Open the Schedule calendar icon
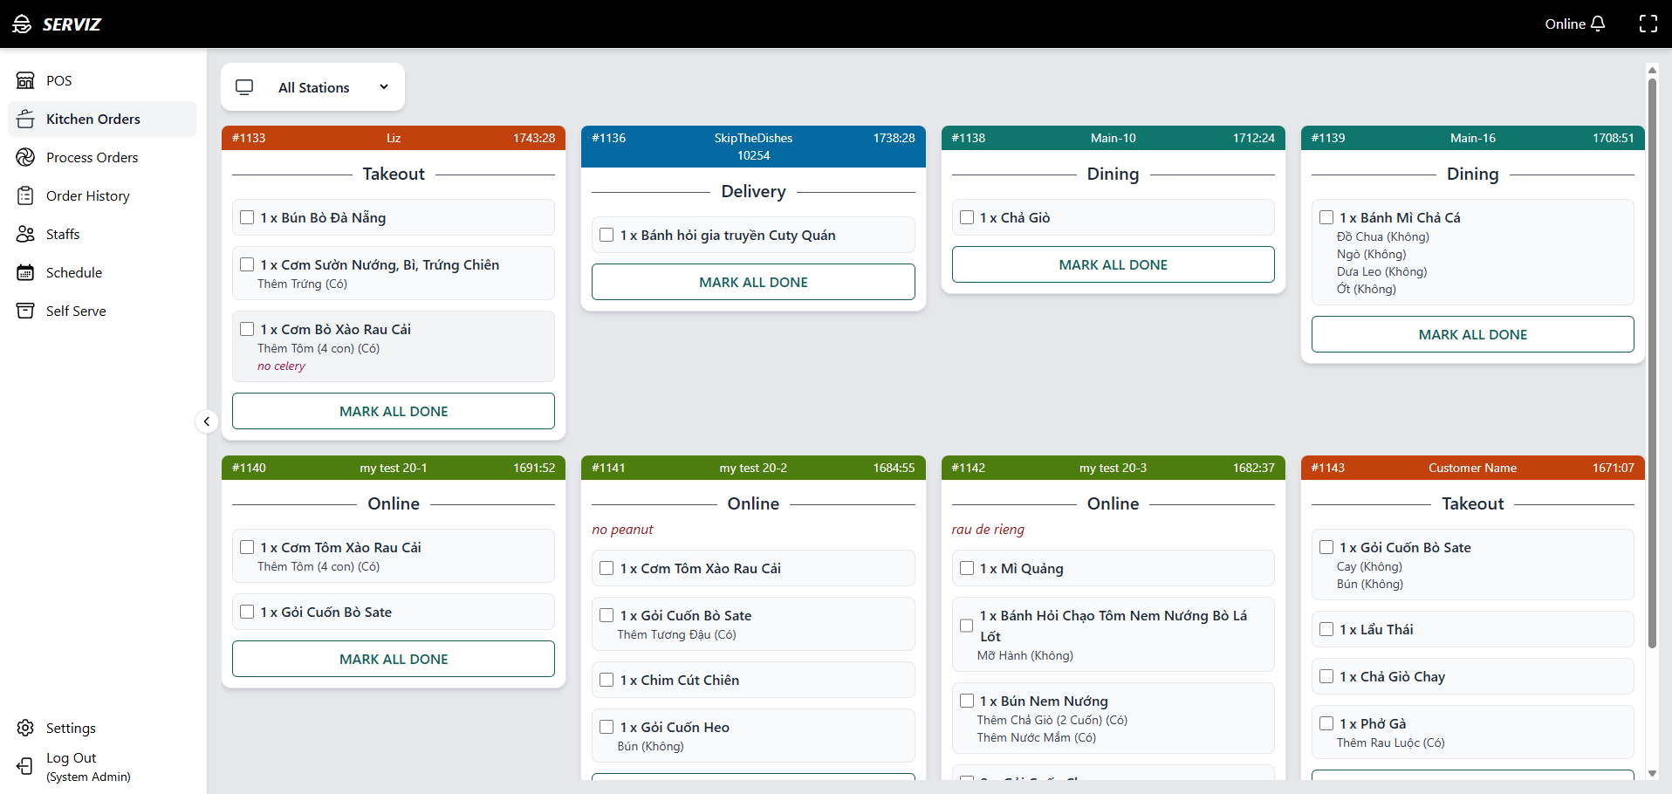Screen dimensions: 1672x794 tap(25, 273)
